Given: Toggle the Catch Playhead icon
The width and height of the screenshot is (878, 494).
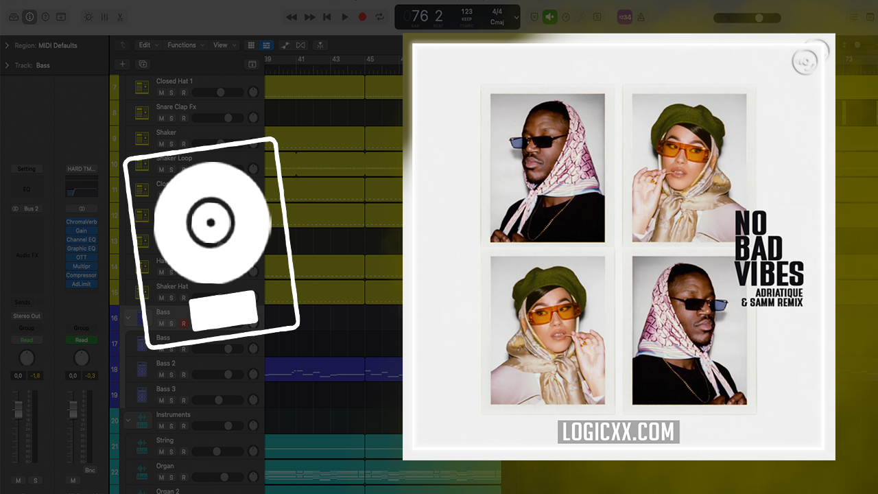Looking at the screenshot, I should coord(320,45).
